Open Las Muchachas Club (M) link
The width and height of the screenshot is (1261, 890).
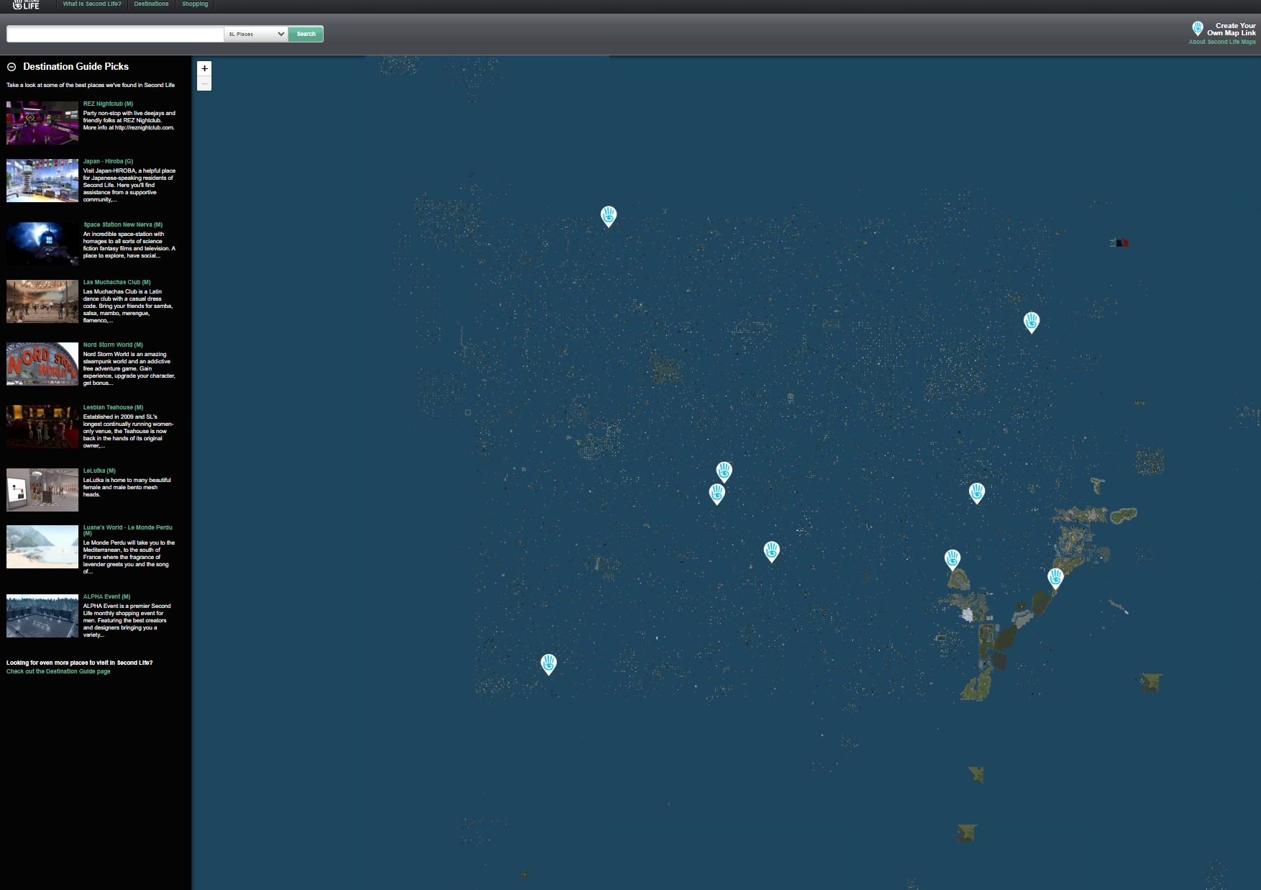[x=117, y=282]
